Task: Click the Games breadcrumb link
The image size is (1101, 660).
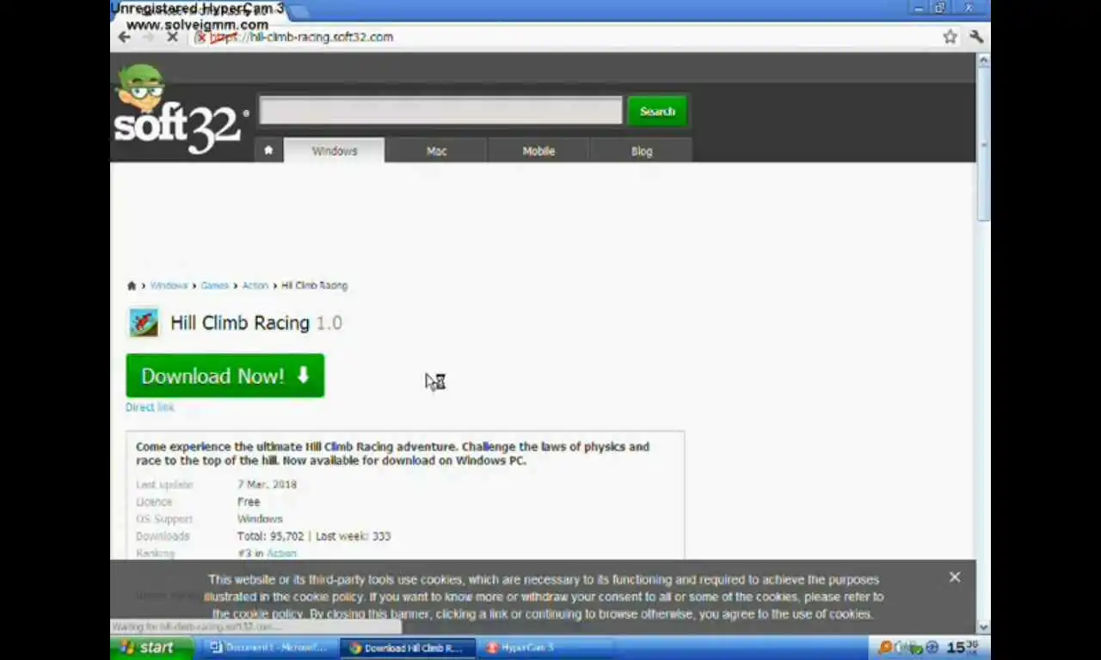Action: pos(215,285)
